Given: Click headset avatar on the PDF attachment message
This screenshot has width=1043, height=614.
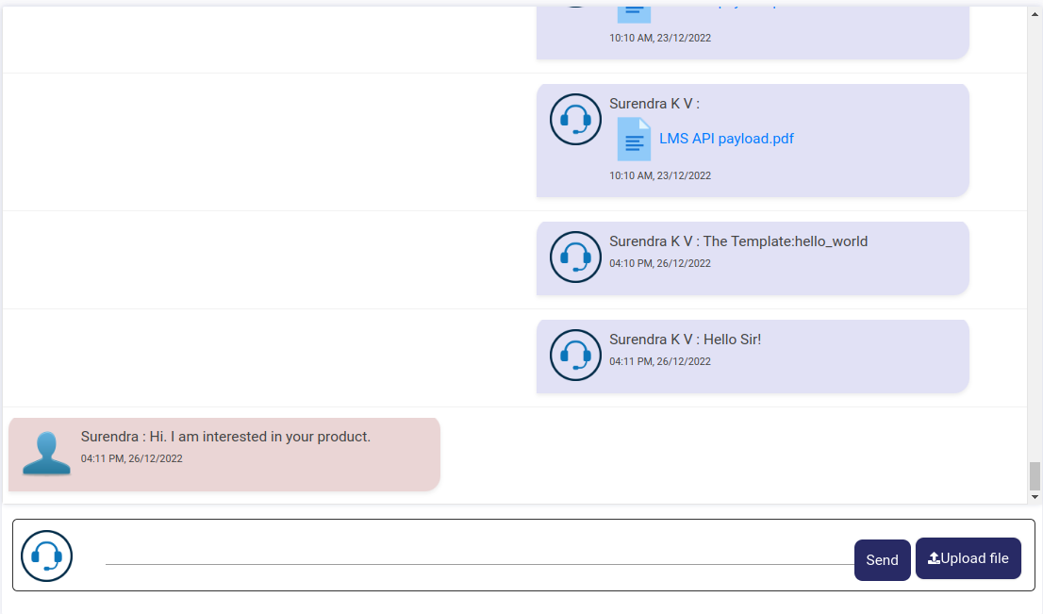Looking at the screenshot, I should (x=575, y=120).
